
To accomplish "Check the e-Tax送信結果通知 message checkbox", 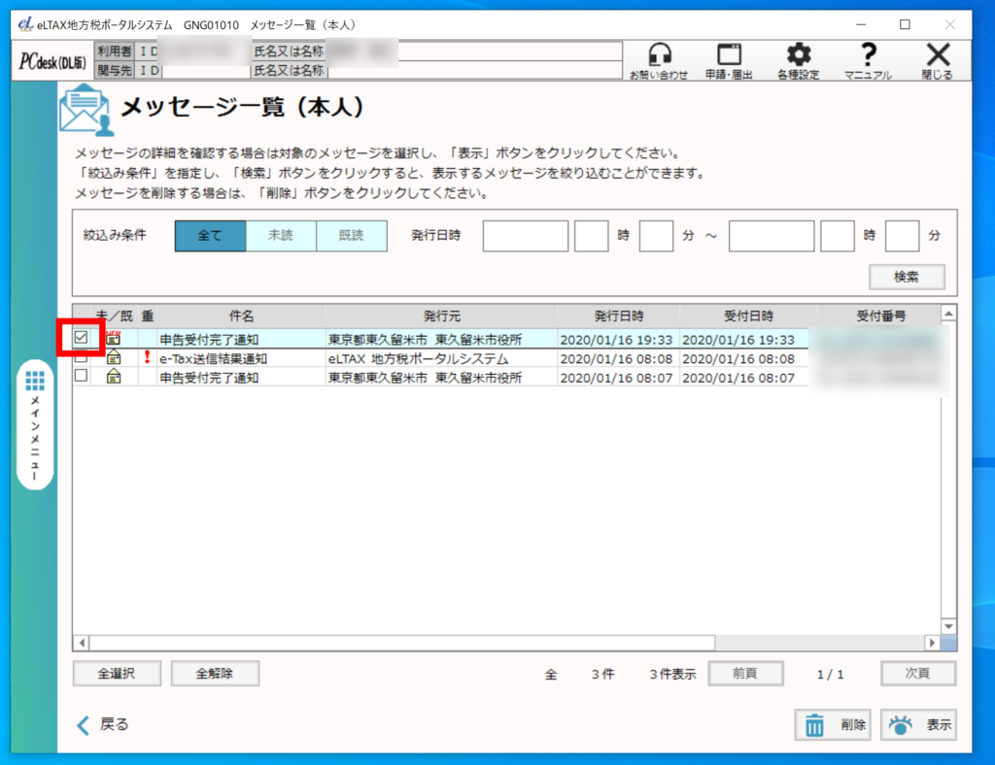I will tap(82, 358).
